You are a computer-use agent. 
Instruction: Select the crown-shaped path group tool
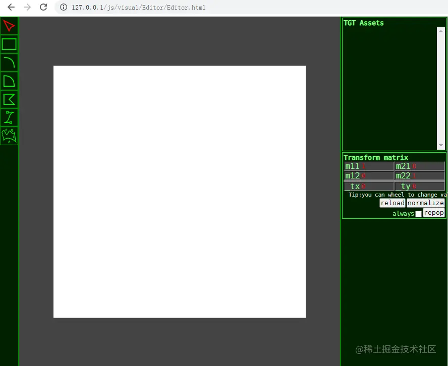pos(9,136)
